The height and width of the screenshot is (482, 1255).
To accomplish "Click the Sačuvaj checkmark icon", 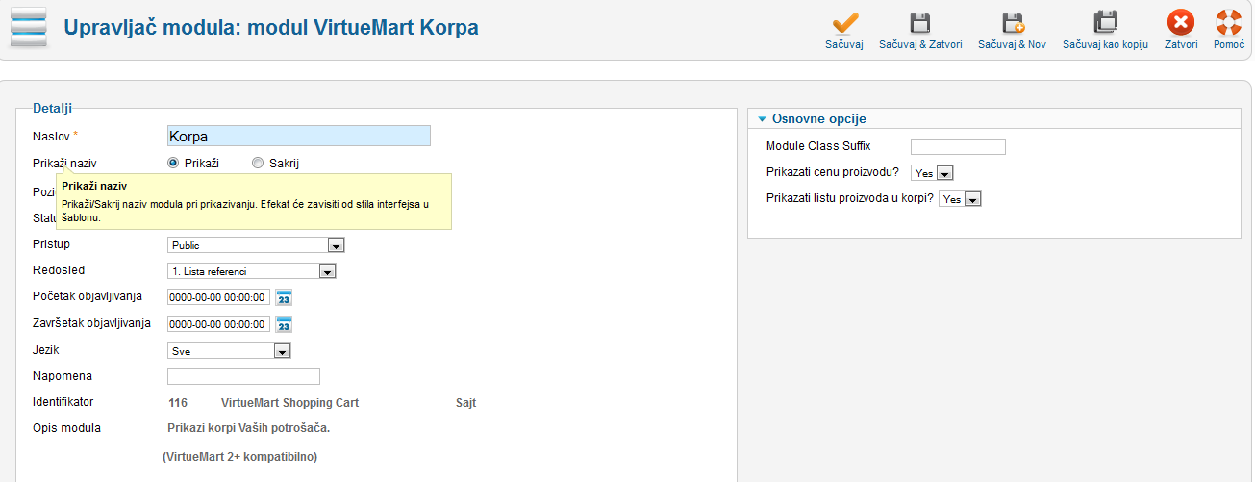I will [x=844, y=23].
